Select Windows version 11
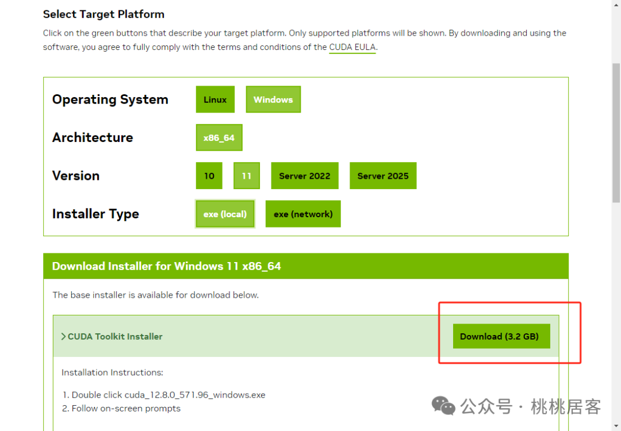621x431 pixels. [x=247, y=176]
